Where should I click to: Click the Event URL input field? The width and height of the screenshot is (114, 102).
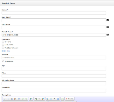[x=54, y=91]
